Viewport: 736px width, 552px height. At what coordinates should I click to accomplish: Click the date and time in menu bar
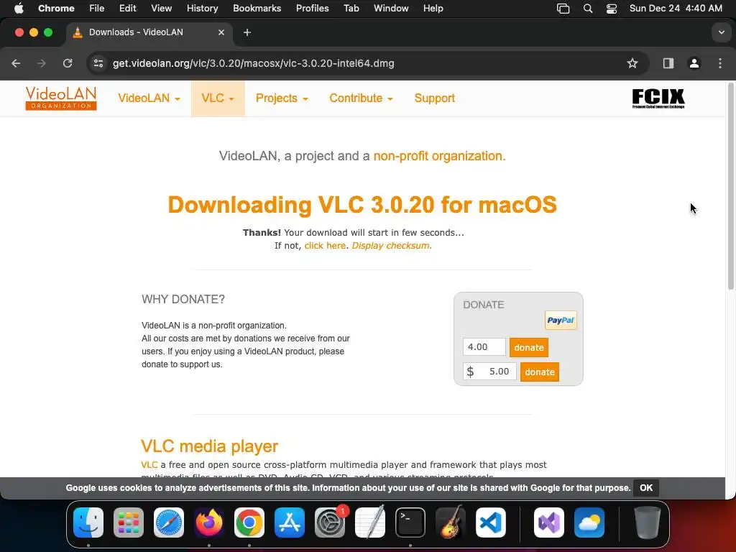676,9
